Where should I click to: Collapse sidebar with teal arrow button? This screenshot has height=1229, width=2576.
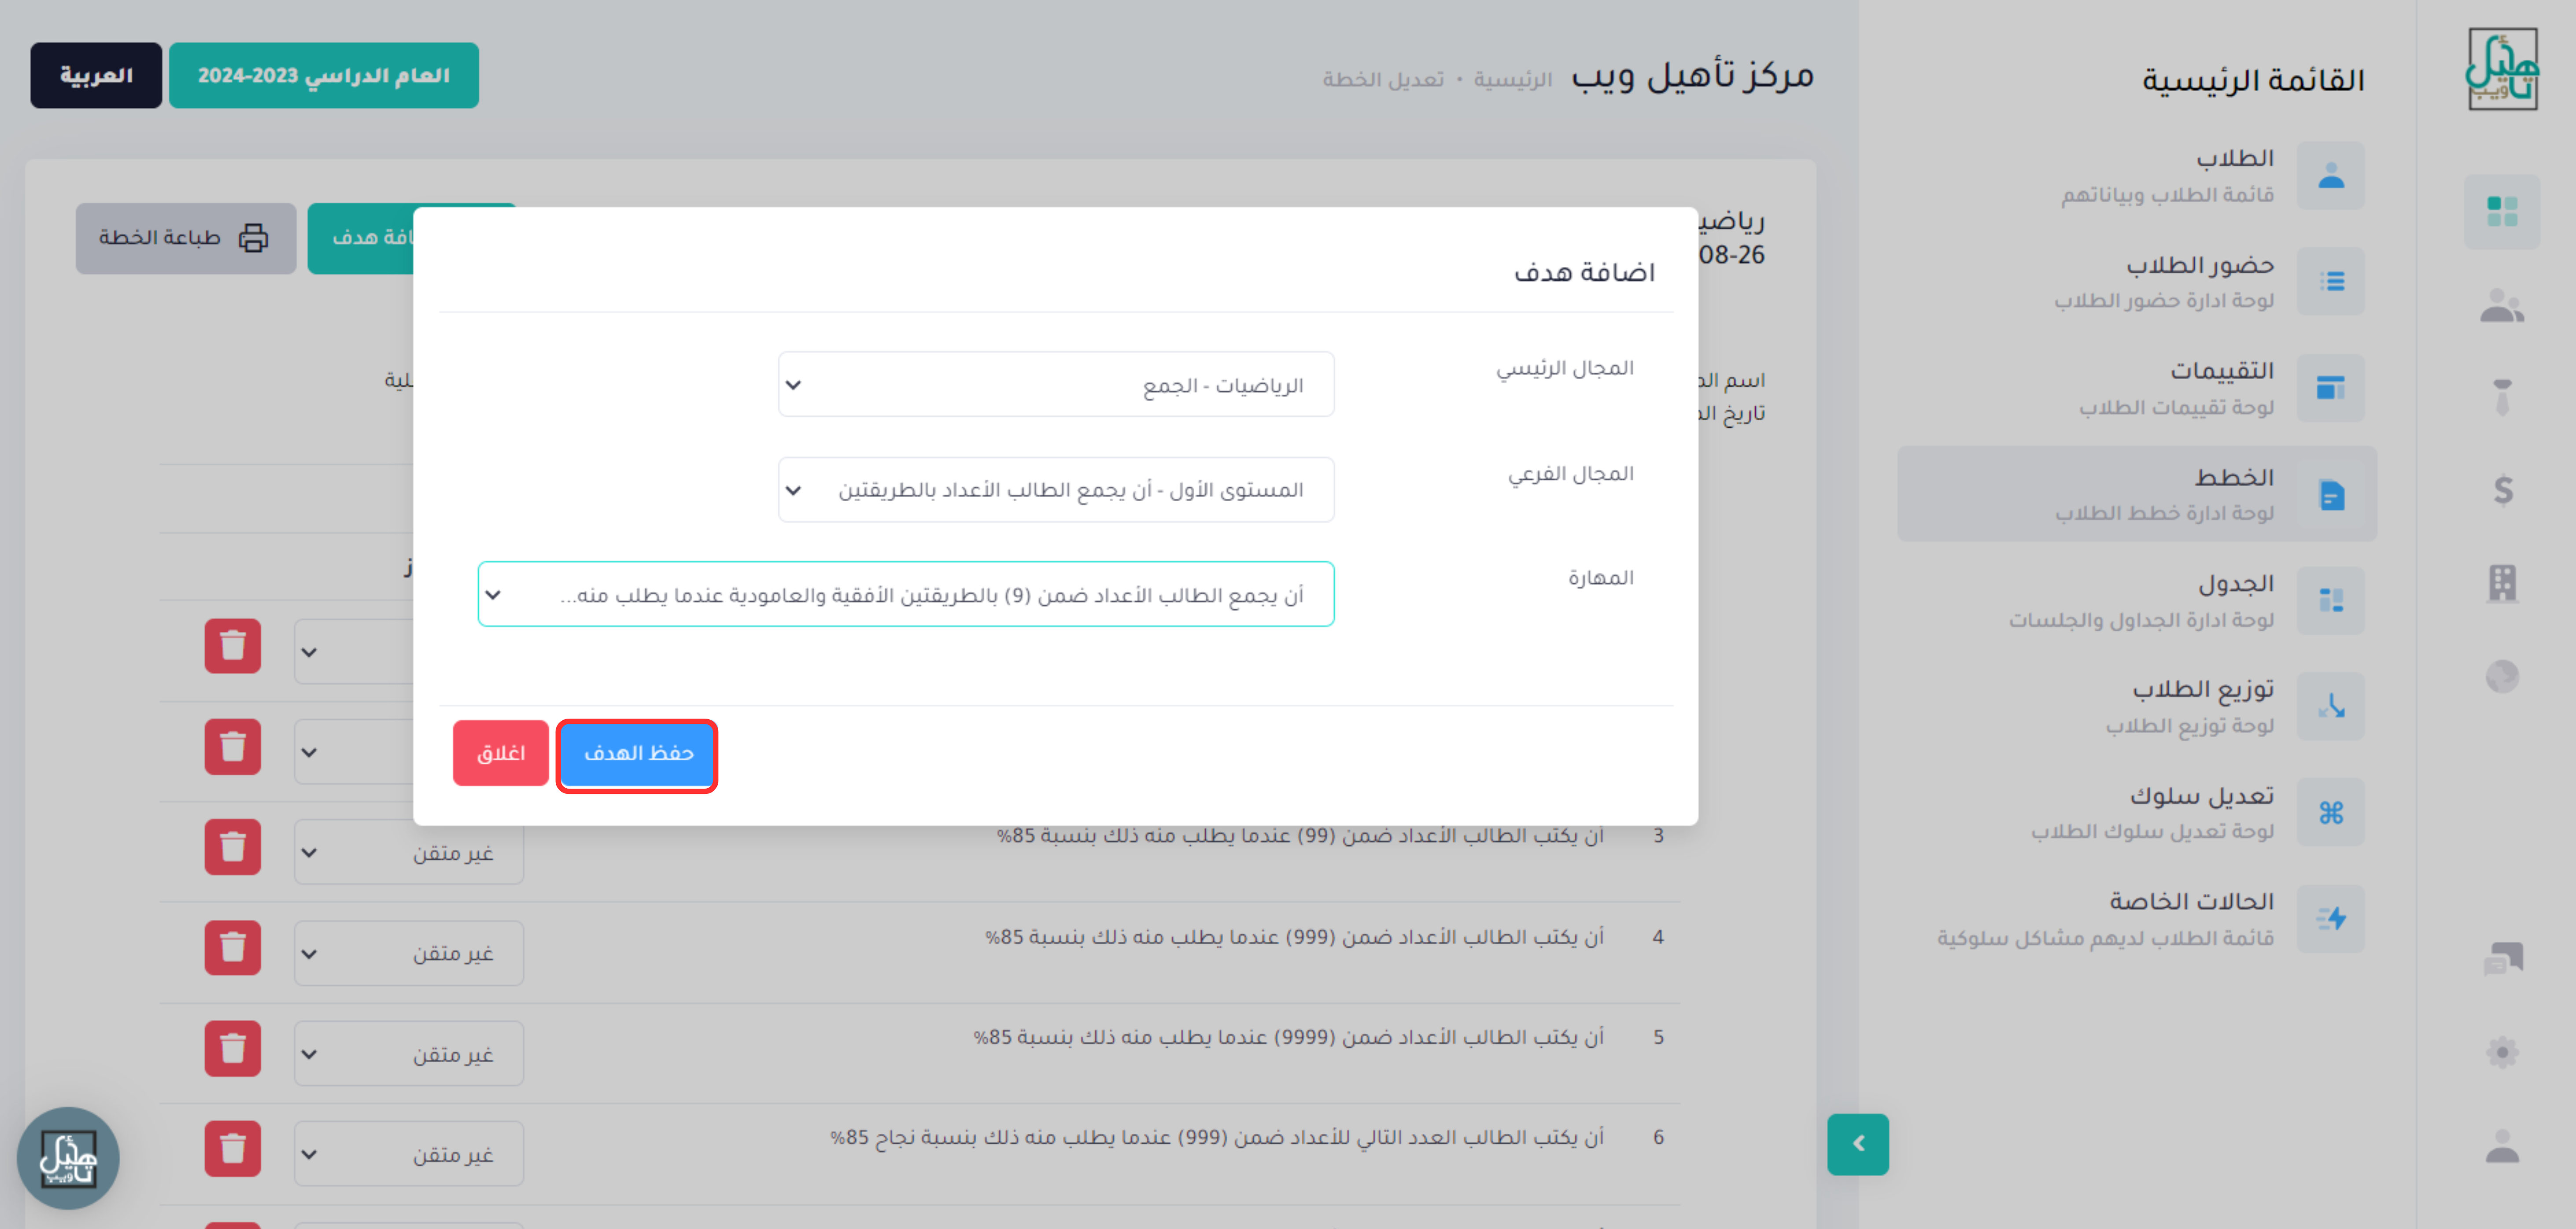1858,1144
